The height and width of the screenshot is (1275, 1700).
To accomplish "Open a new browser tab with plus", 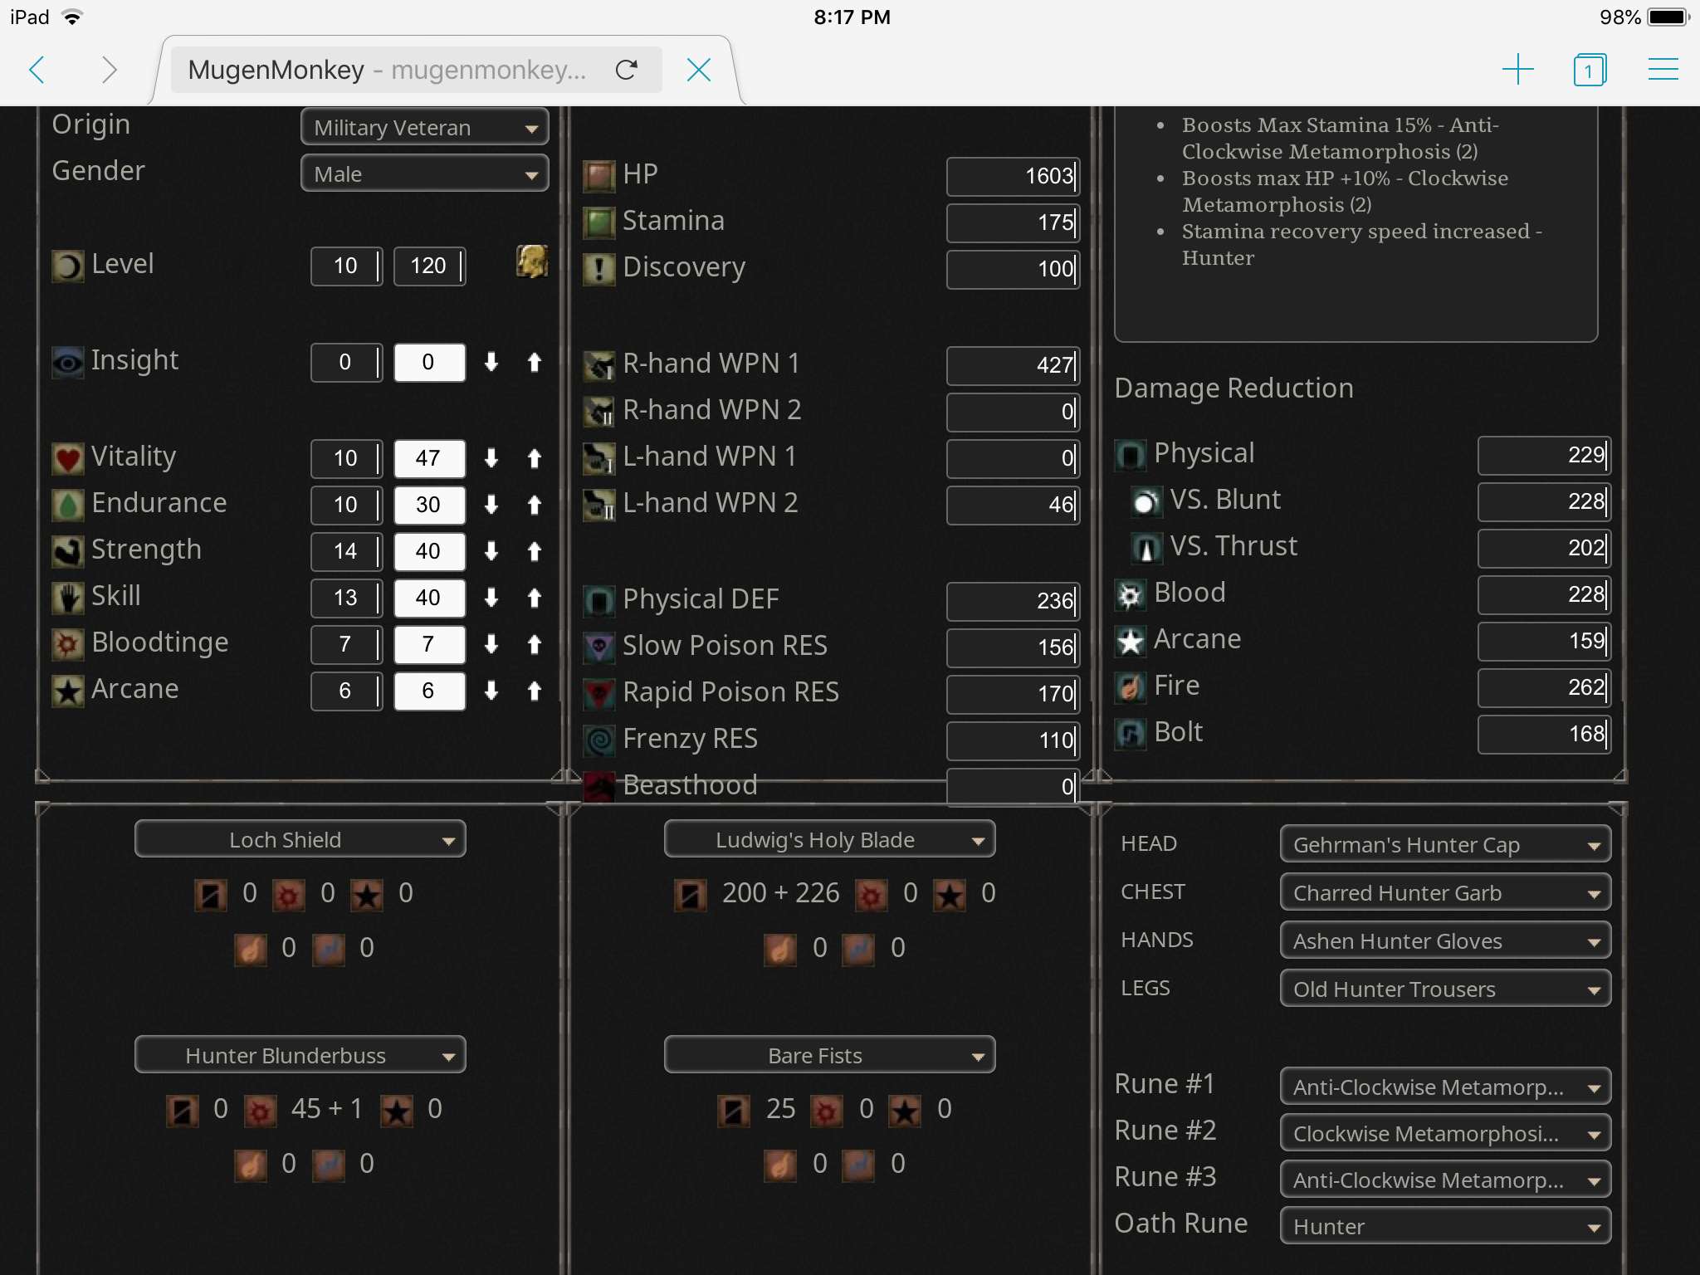I will tap(1517, 70).
